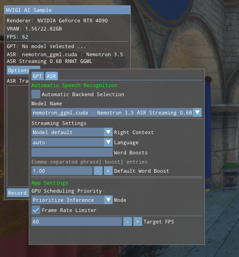Click the 'App Settings' heading
Viewport: 239px width, 257px height.
coord(50,183)
